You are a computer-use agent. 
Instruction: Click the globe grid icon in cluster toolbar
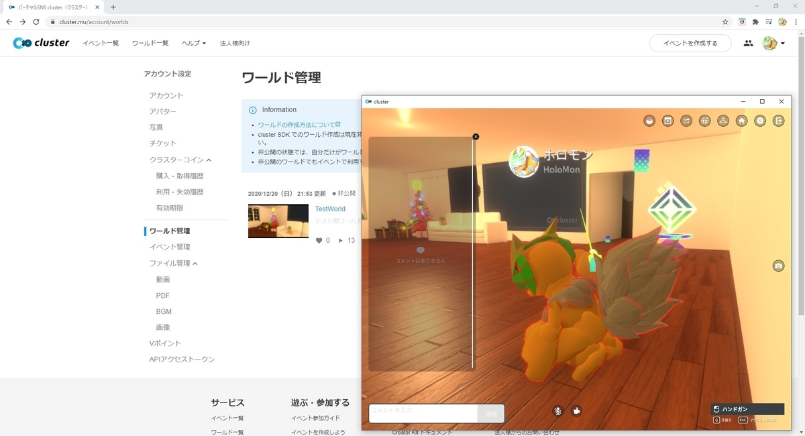click(704, 121)
